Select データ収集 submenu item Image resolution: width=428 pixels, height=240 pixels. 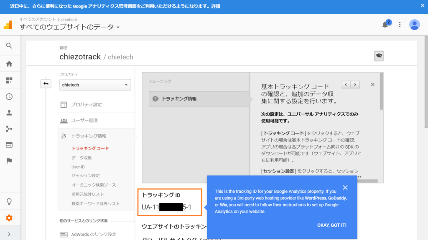click(x=82, y=158)
